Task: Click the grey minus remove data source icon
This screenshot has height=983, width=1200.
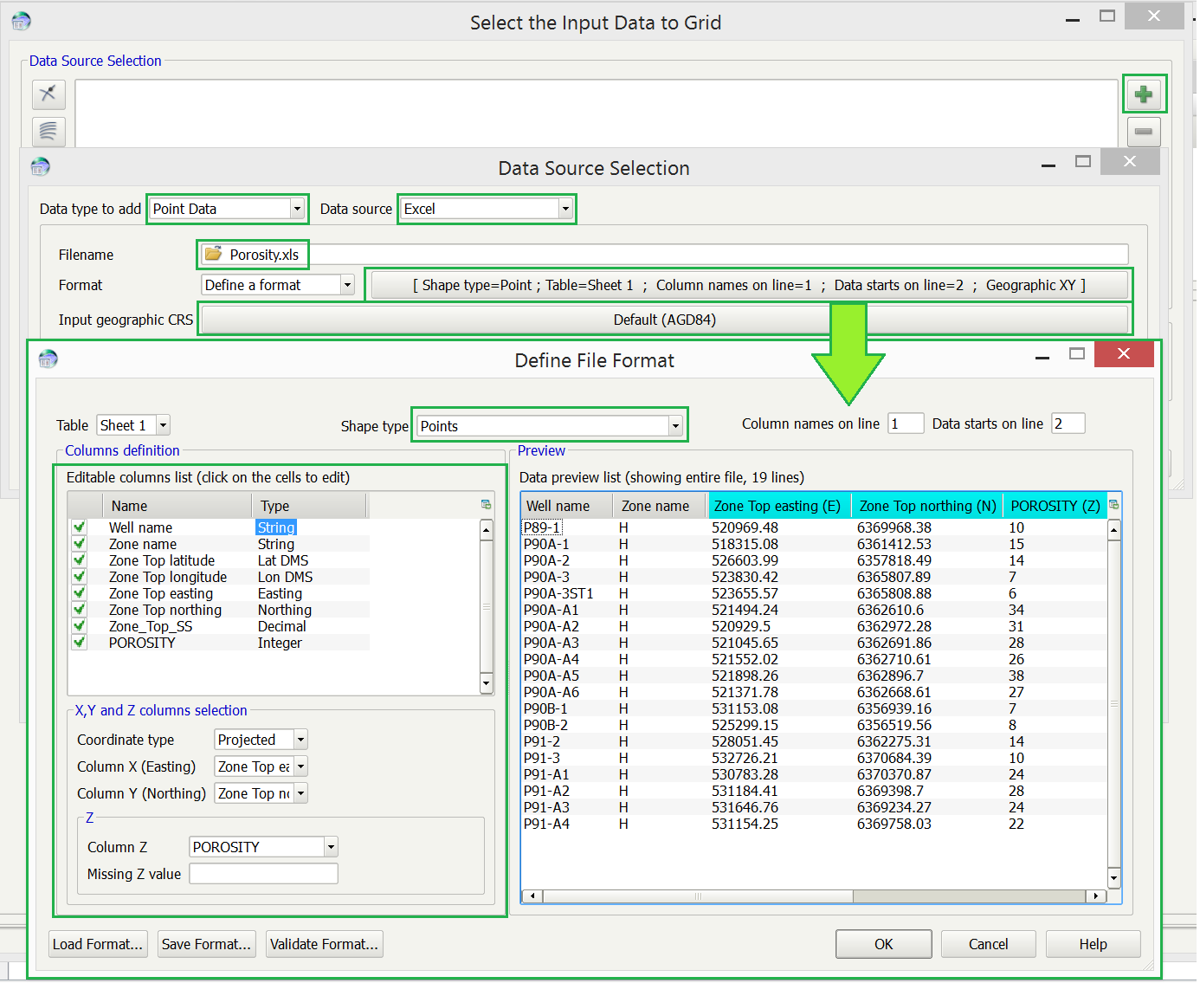Action: point(1143,132)
